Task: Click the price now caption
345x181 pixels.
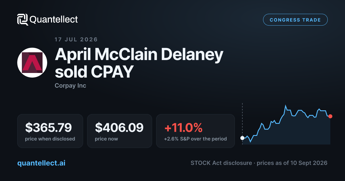Action: click(106, 139)
